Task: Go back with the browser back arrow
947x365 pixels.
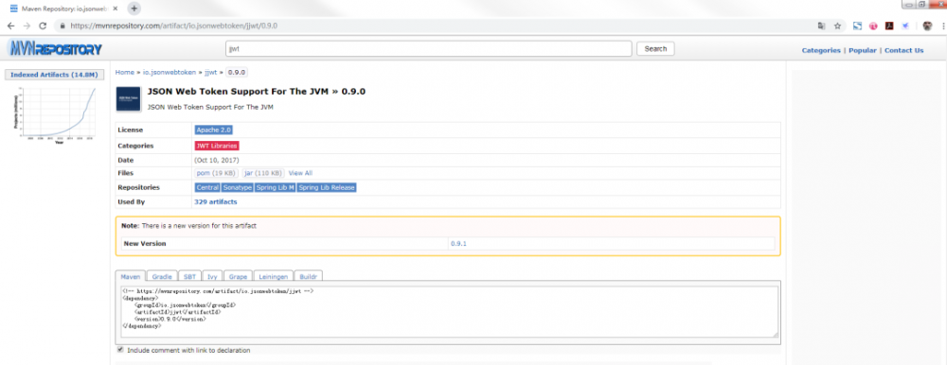Action: click(x=10, y=26)
